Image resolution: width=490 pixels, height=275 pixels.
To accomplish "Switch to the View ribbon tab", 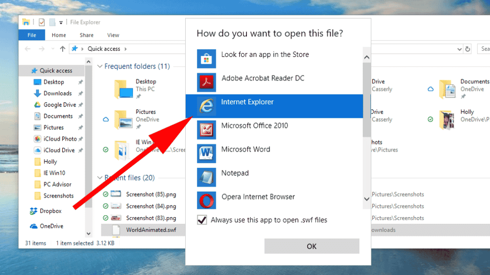I will pos(113,35).
